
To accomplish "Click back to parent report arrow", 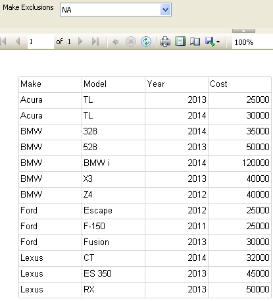I will [x=115, y=41].
